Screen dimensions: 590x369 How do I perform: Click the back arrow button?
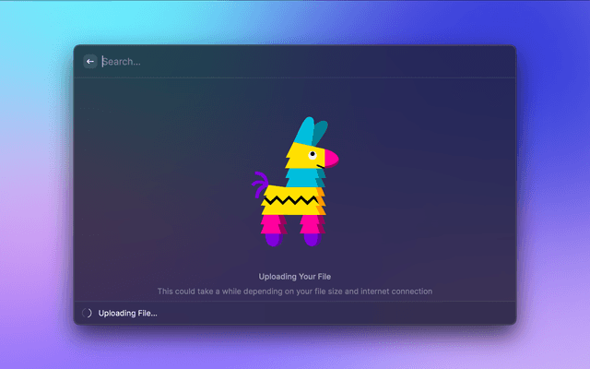click(89, 62)
